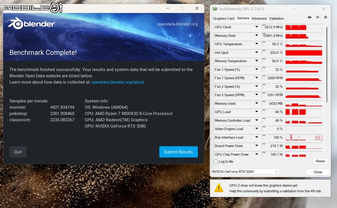Open Fan 2 Speed (%) dropdown arrow
Image resolution: width=337 pixels, height=208 pixels.
[256, 86]
